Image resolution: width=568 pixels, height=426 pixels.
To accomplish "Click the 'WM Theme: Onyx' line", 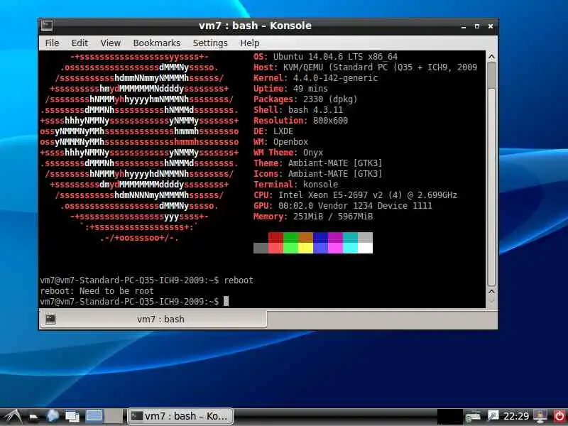I will tap(288, 153).
